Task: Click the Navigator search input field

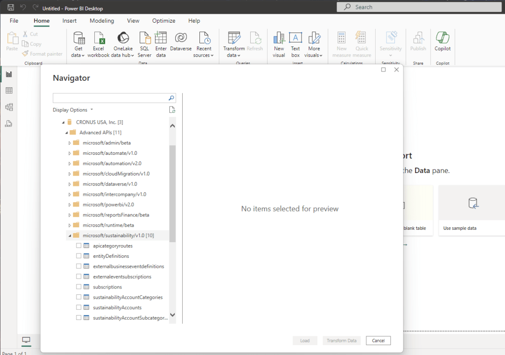Action: pyautogui.click(x=111, y=98)
